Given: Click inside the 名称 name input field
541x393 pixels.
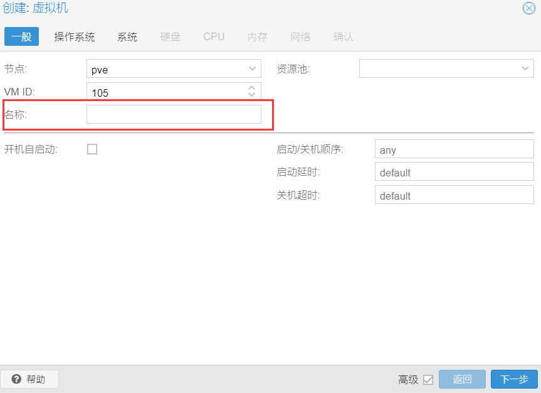Looking at the screenshot, I should point(174,114).
